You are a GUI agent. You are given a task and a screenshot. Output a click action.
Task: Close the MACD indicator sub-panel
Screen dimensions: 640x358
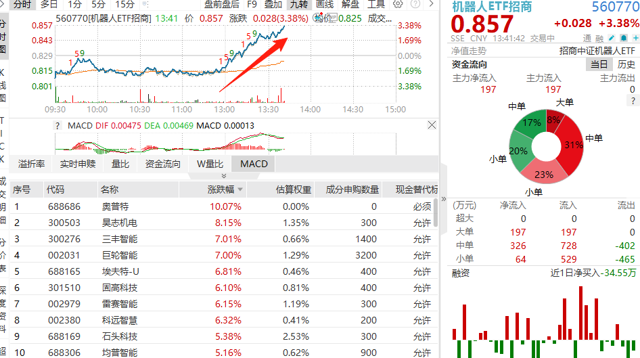[432, 125]
